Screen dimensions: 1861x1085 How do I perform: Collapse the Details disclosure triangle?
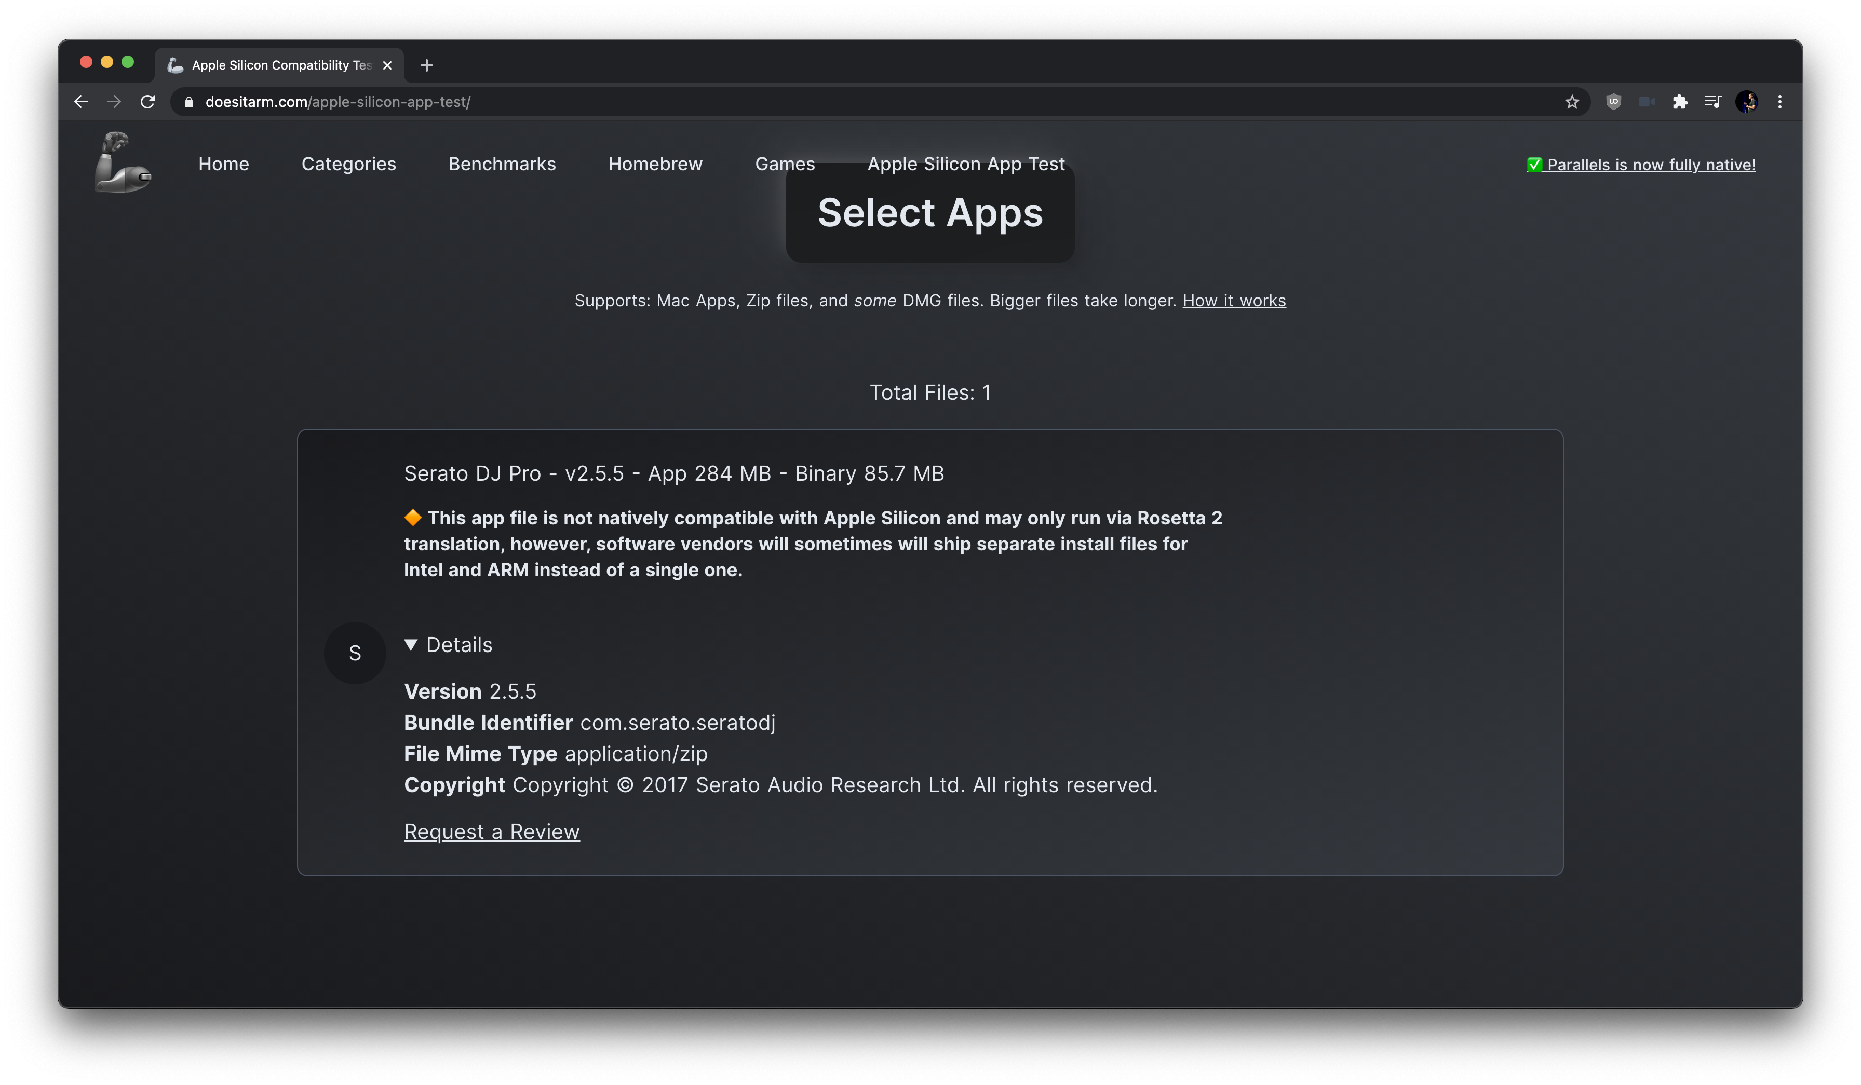click(411, 644)
